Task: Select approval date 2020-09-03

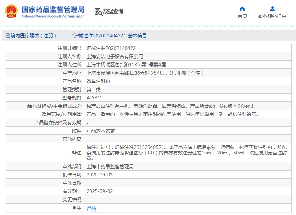Action: pyautogui.click(x=99, y=175)
